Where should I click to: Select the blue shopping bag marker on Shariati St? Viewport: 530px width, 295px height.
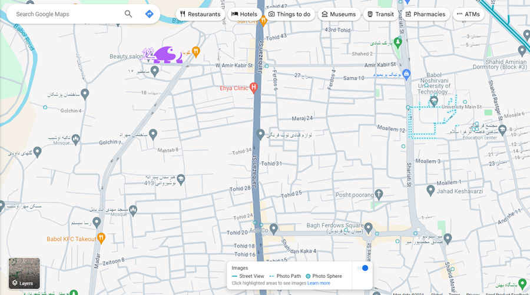click(406, 74)
